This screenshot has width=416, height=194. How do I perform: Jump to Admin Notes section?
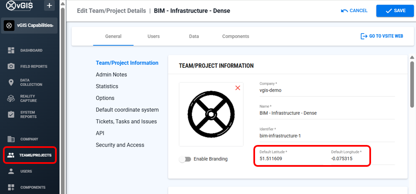111,75
